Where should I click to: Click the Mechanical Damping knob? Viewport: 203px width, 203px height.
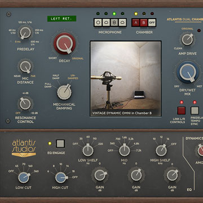(64, 92)
